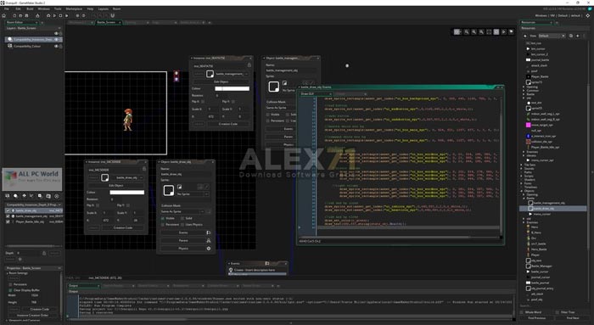Image resolution: width=594 pixels, height=325 pixels.
Task: Create a new asset layer icon
Action: click(40, 196)
